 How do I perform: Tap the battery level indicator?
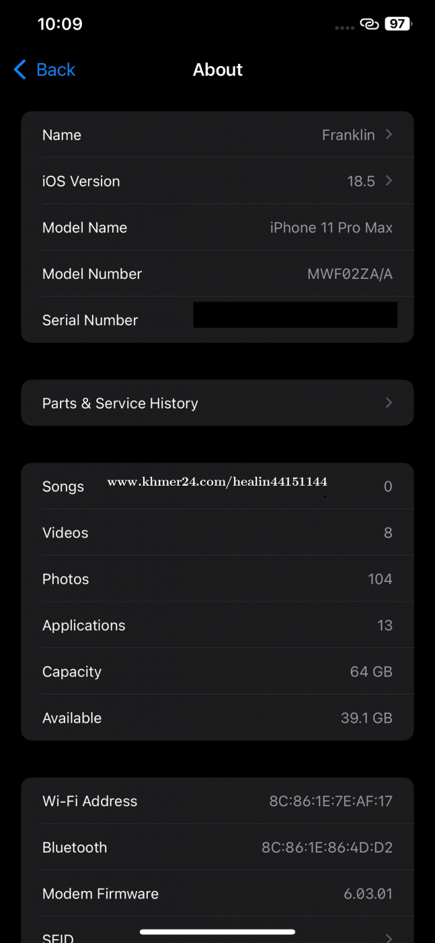398,24
